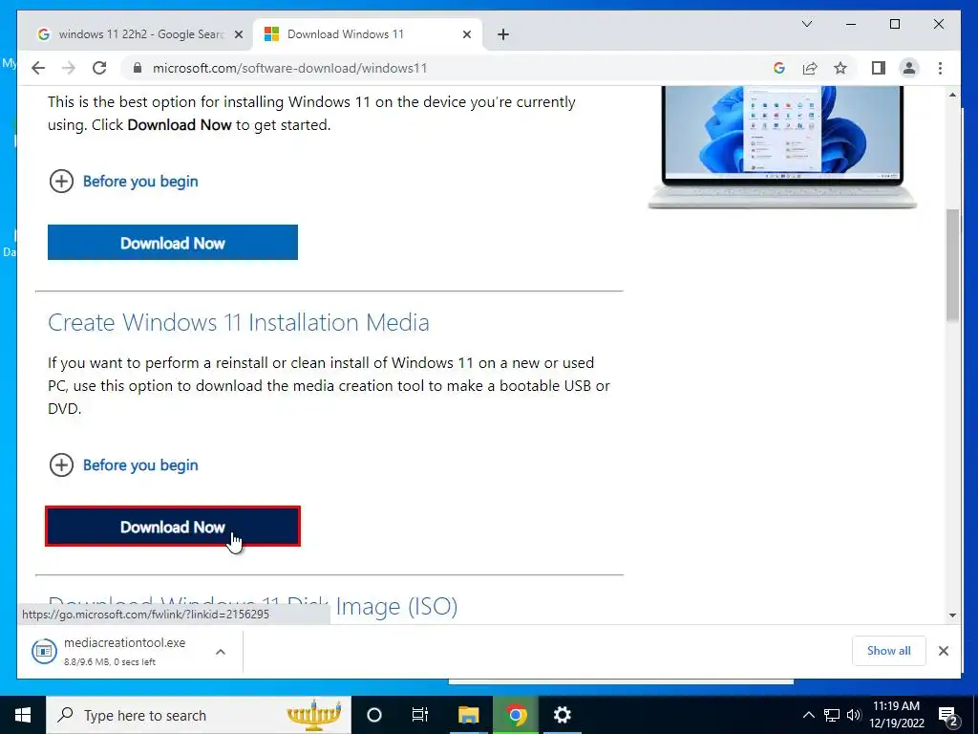Show hidden system tray icons
Image resolution: width=978 pixels, height=734 pixels.
(x=808, y=715)
